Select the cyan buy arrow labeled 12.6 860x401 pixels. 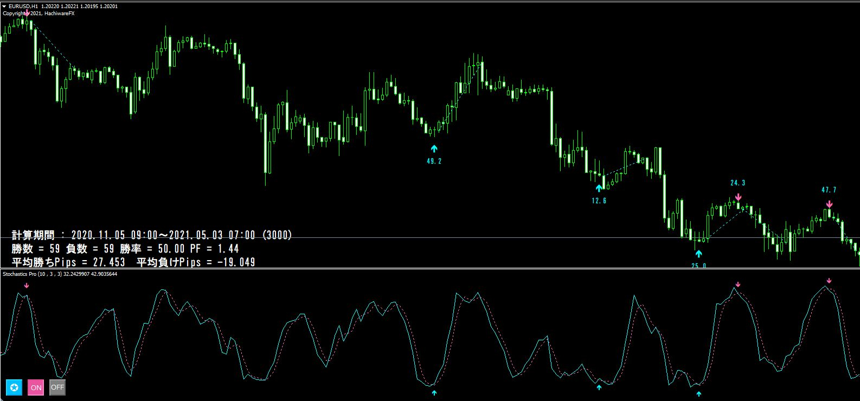(599, 188)
